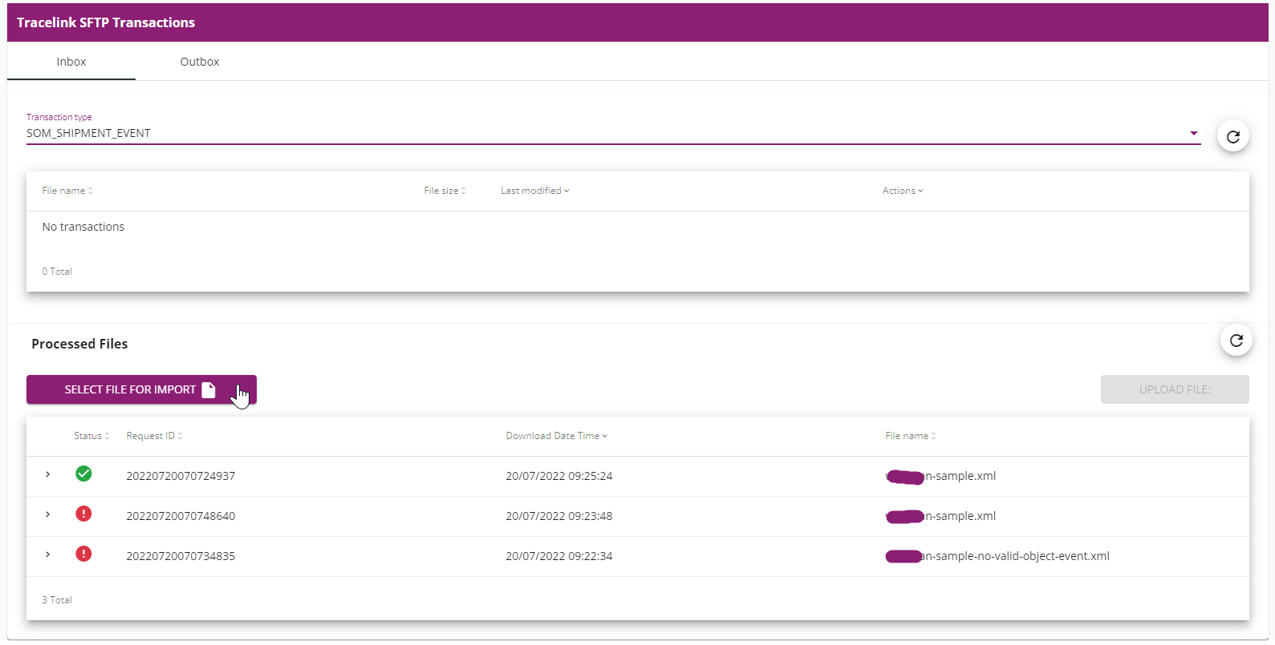
Task: Click the No transactions message
Action: (x=83, y=227)
